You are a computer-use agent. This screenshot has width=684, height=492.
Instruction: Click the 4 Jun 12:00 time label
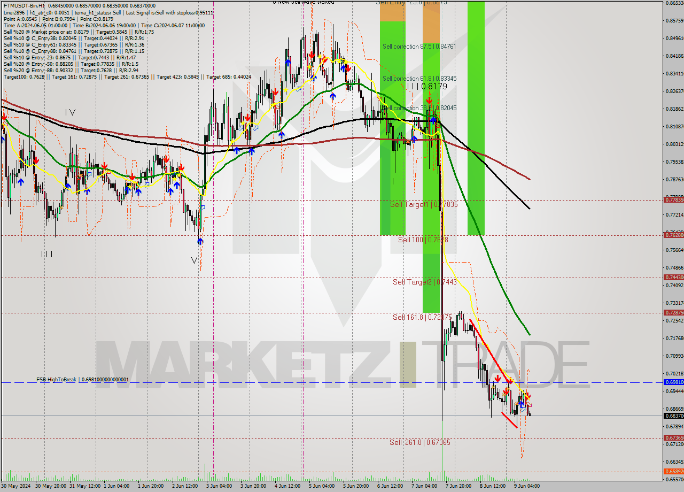click(288, 486)
